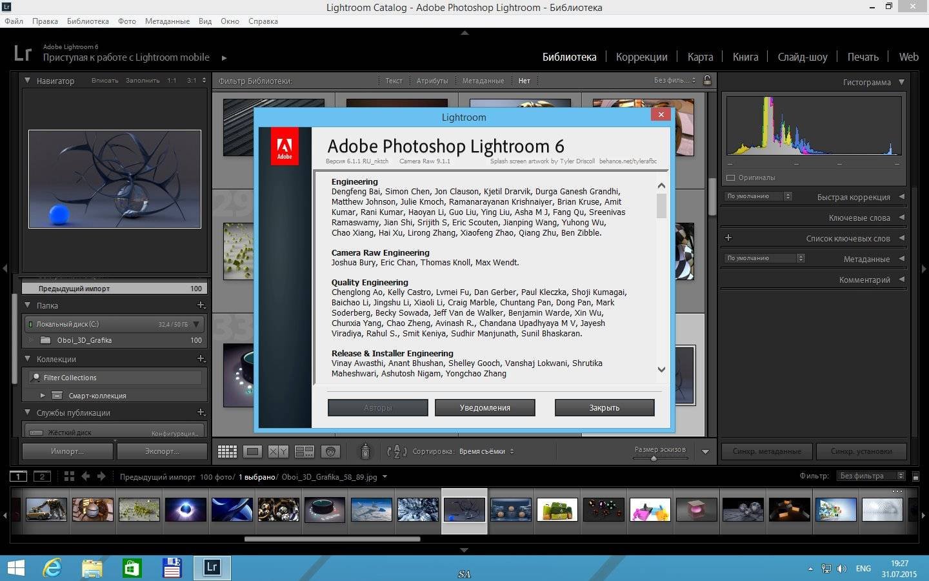
Task: Click the spray can Painter tool
Action: 365,451
